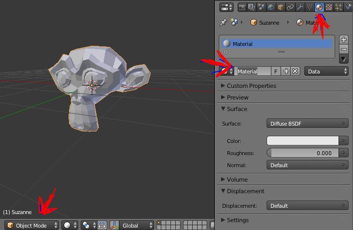Select the Material slot in the list
This screenshot has height=230, width=353.
(x=277, y=43)
